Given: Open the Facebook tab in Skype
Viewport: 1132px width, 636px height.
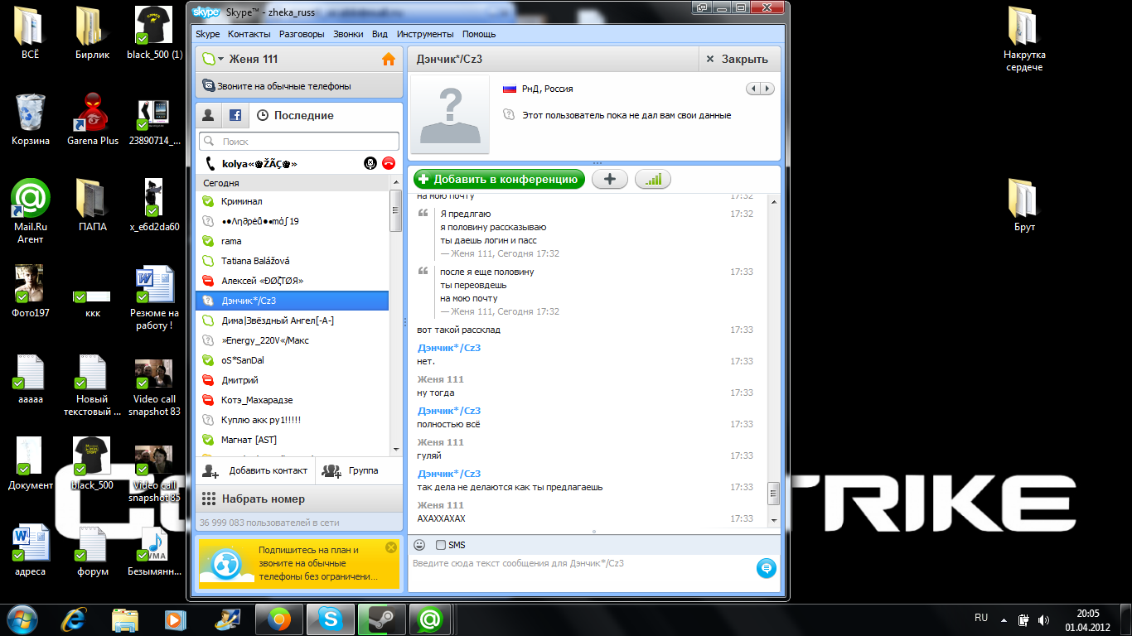Looking at the screenshot, I should [235, 115].
